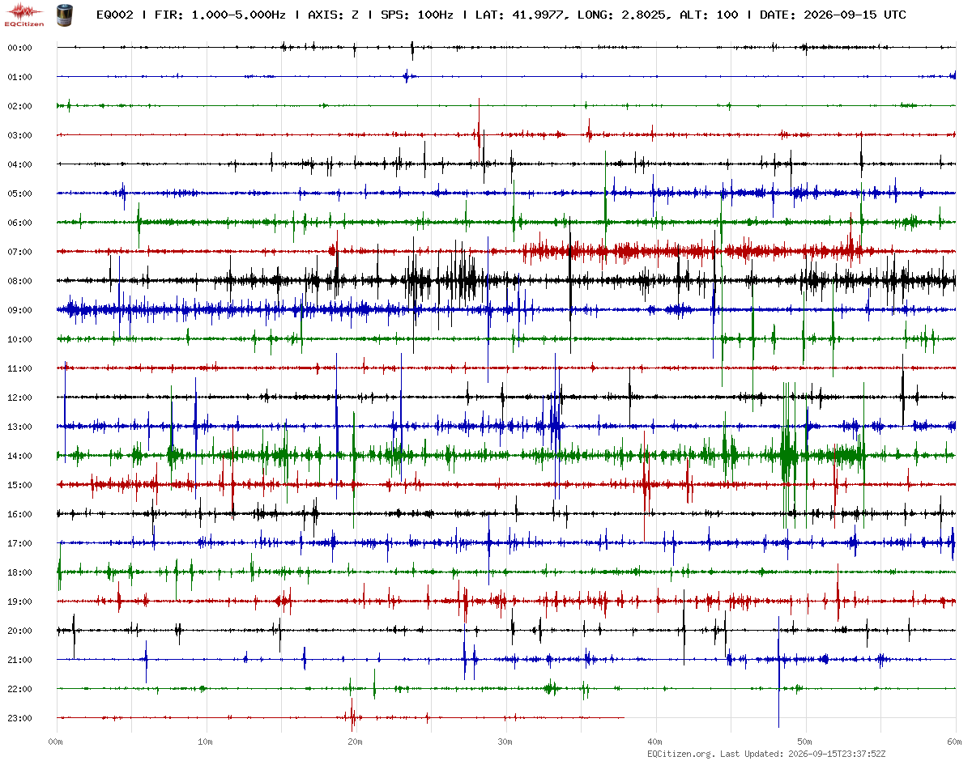Select the 07:00 hour trace label

(19, 252)
